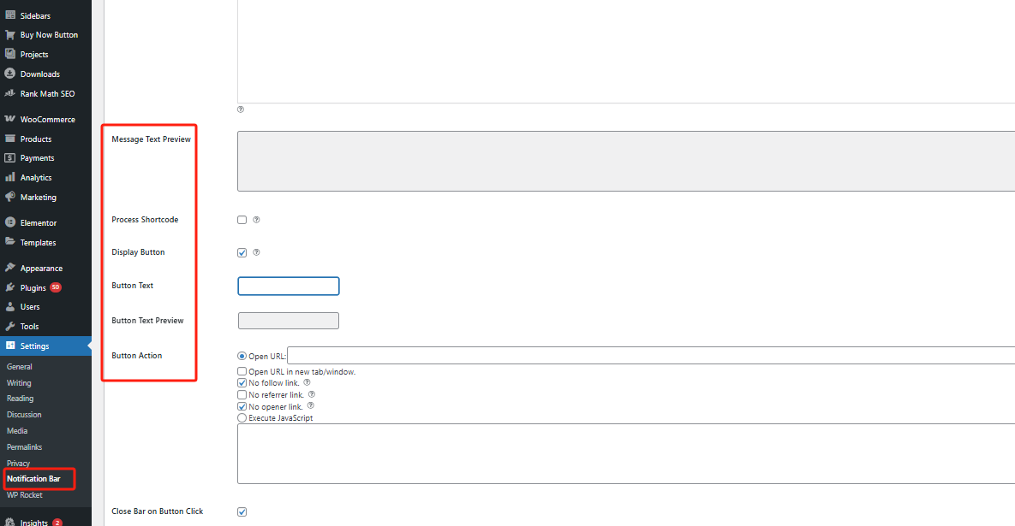
Task: Click the Button Action label
Action: [x=136, y=356]
